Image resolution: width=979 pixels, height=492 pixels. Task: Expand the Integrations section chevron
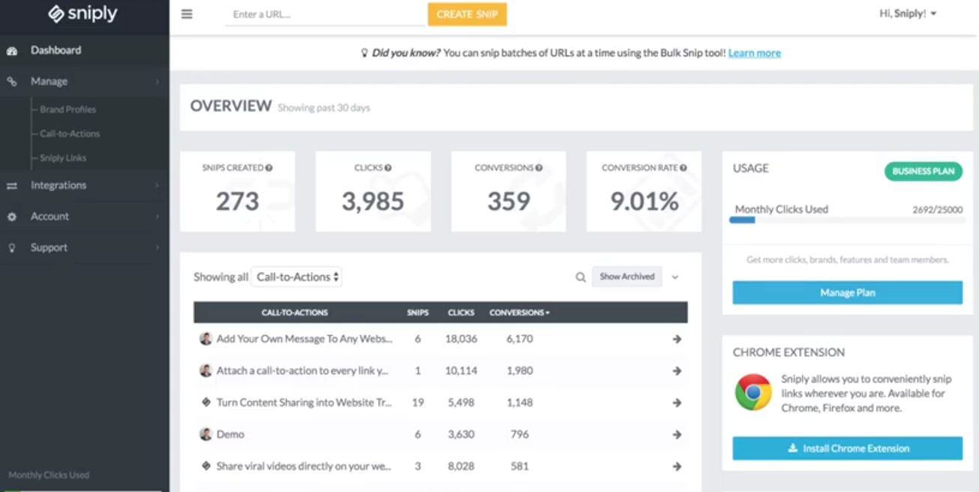coord(158,185)
